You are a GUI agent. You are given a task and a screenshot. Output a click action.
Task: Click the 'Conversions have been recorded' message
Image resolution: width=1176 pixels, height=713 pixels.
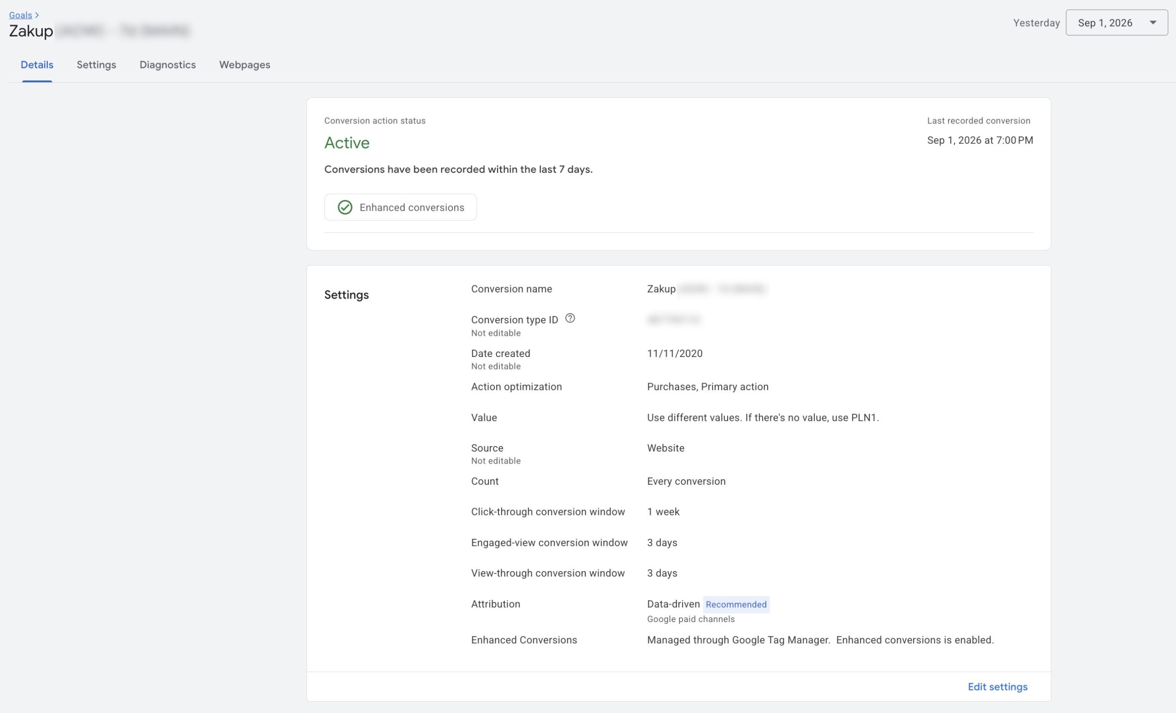click(458, 170)
